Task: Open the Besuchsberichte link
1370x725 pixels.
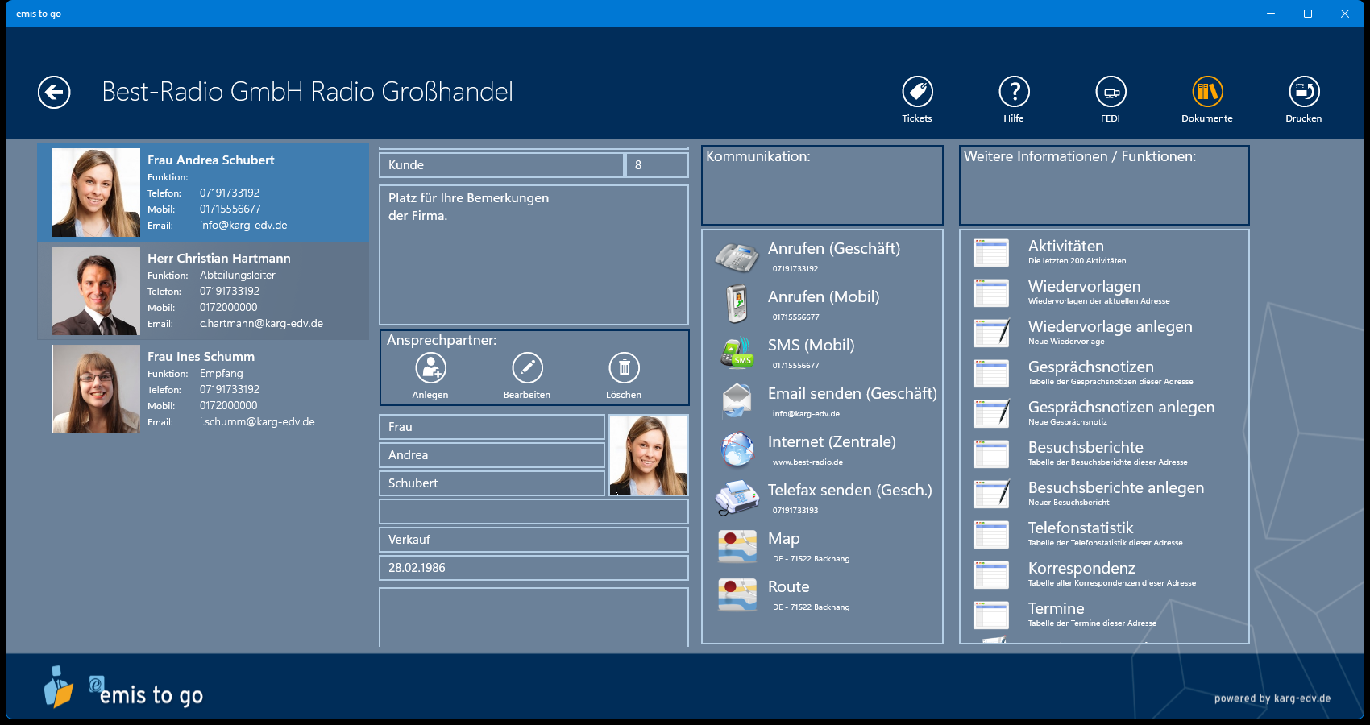Action: pos(1086,448)
